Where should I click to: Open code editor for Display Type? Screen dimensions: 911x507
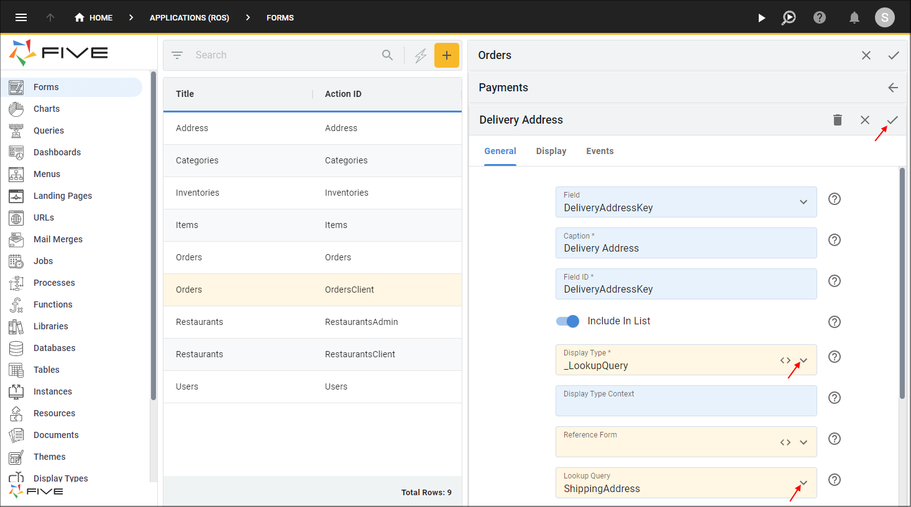(785, 360)
